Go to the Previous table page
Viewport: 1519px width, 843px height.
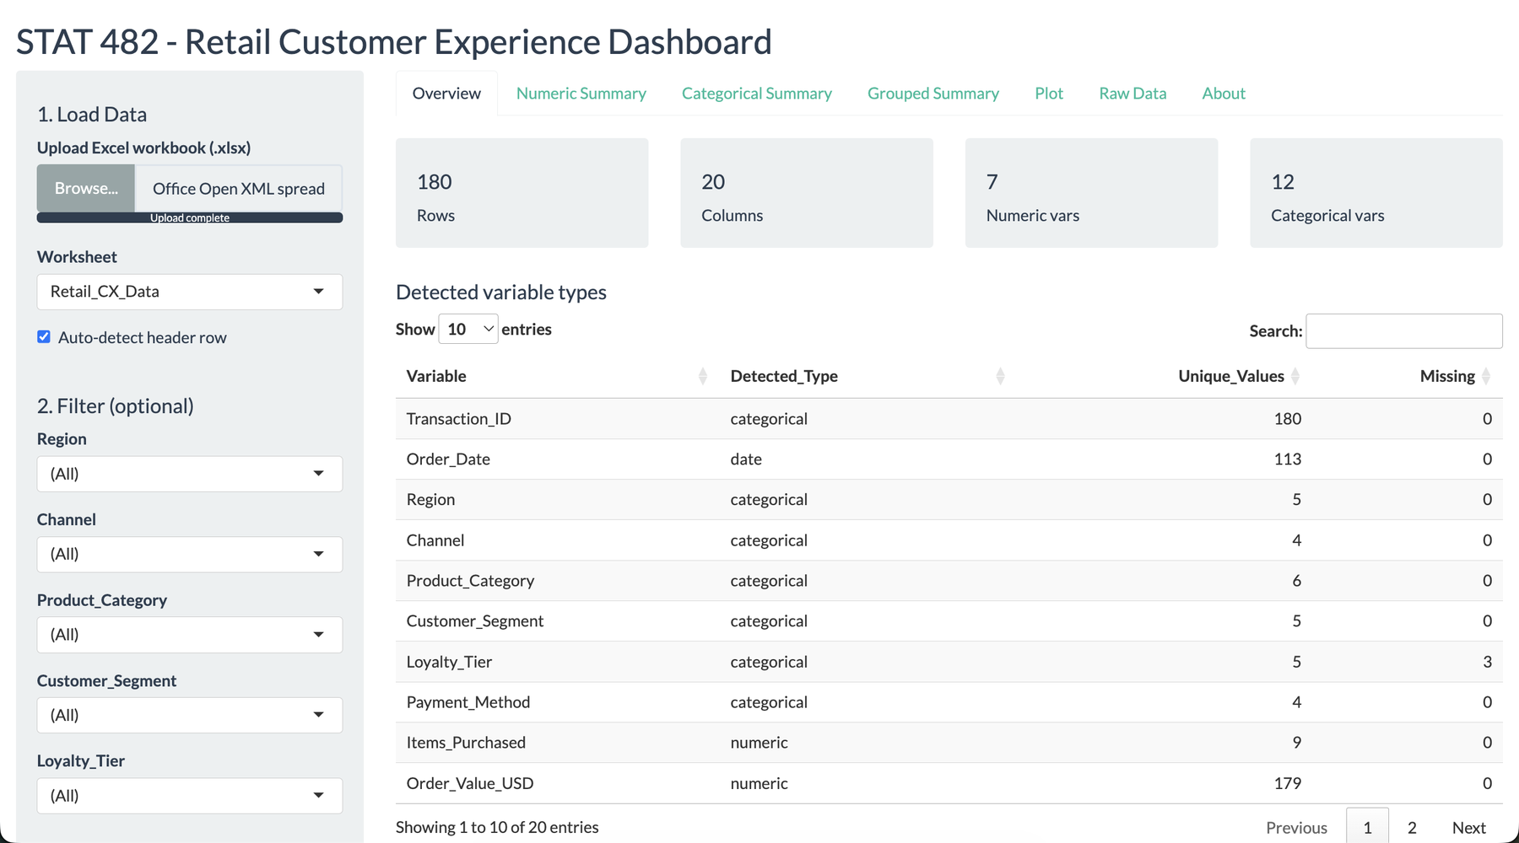point(1296,828)
